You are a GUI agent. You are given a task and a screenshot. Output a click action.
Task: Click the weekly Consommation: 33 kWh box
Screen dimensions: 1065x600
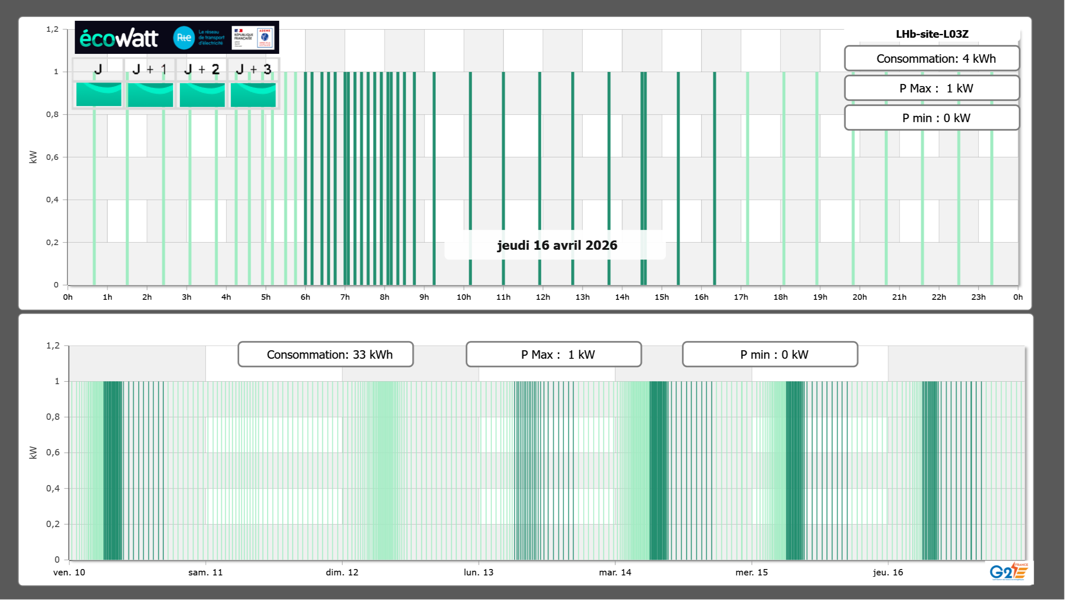pos(325,354)
